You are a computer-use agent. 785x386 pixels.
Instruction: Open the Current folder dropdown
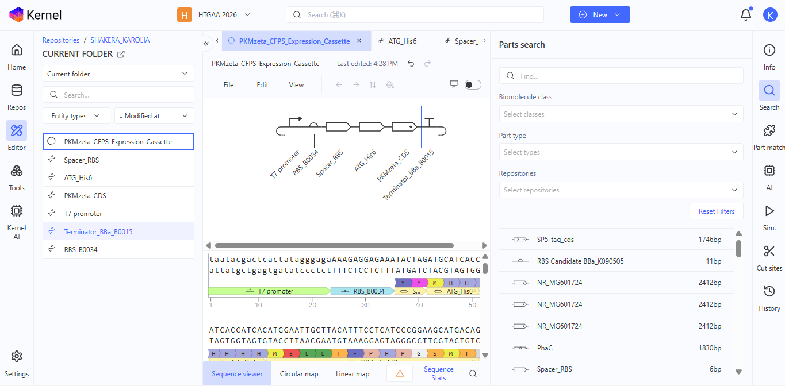tap(118, 74)
